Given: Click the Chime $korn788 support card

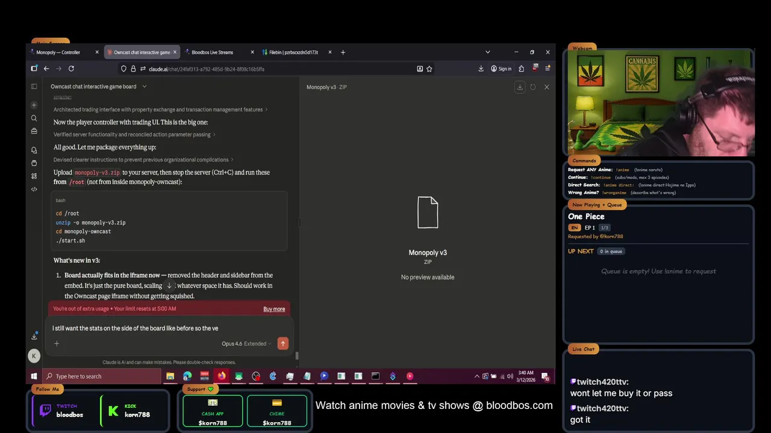Looking at the screenshot, I should coord(277,411).
